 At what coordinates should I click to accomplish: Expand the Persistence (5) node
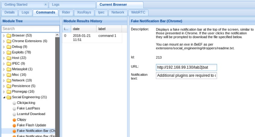pos(4,86)
